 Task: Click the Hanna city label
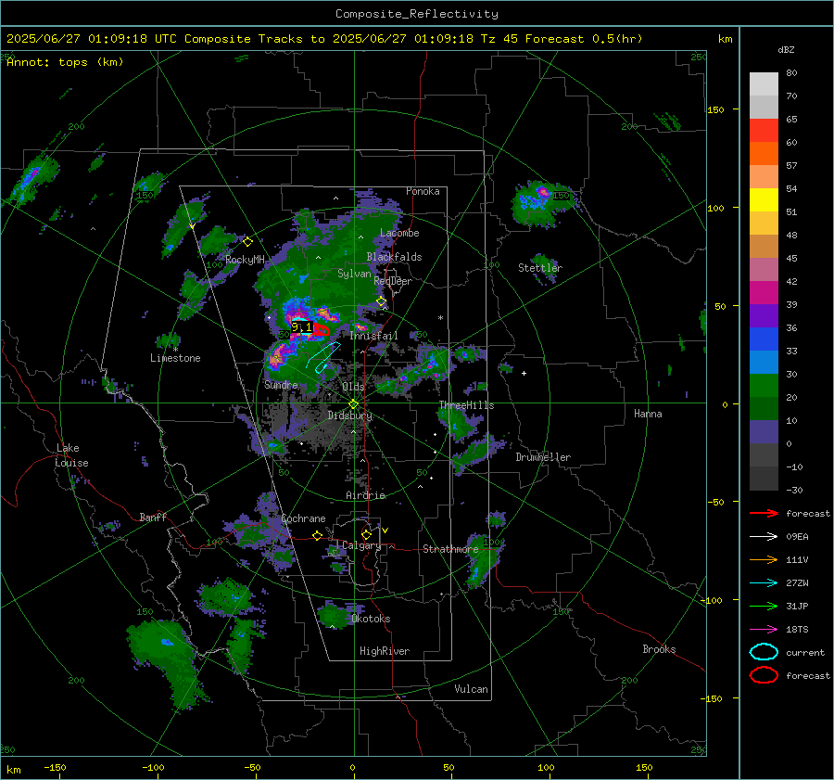pyautogui.click(x=648, y=414)
